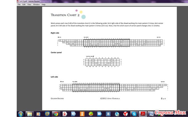This screenshot has height=117, width=188.
Task: Click the green and orange ball icon
Action: (91, 114)
